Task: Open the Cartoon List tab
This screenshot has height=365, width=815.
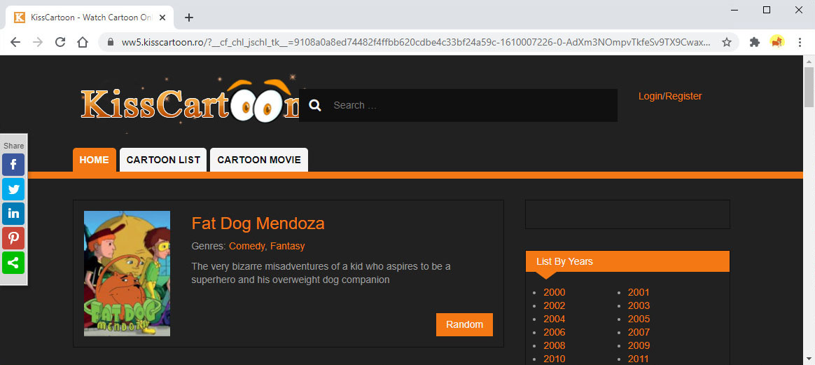Action: 163,160
